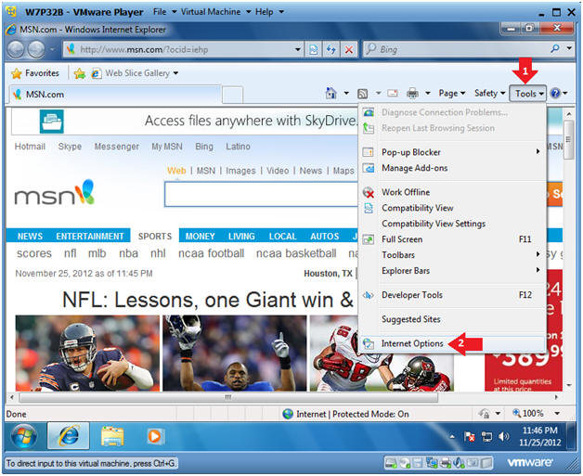The width and height of the screenshot is (583, 476).
Task: Click the red Stop loading icon
Action: (349, 49)
